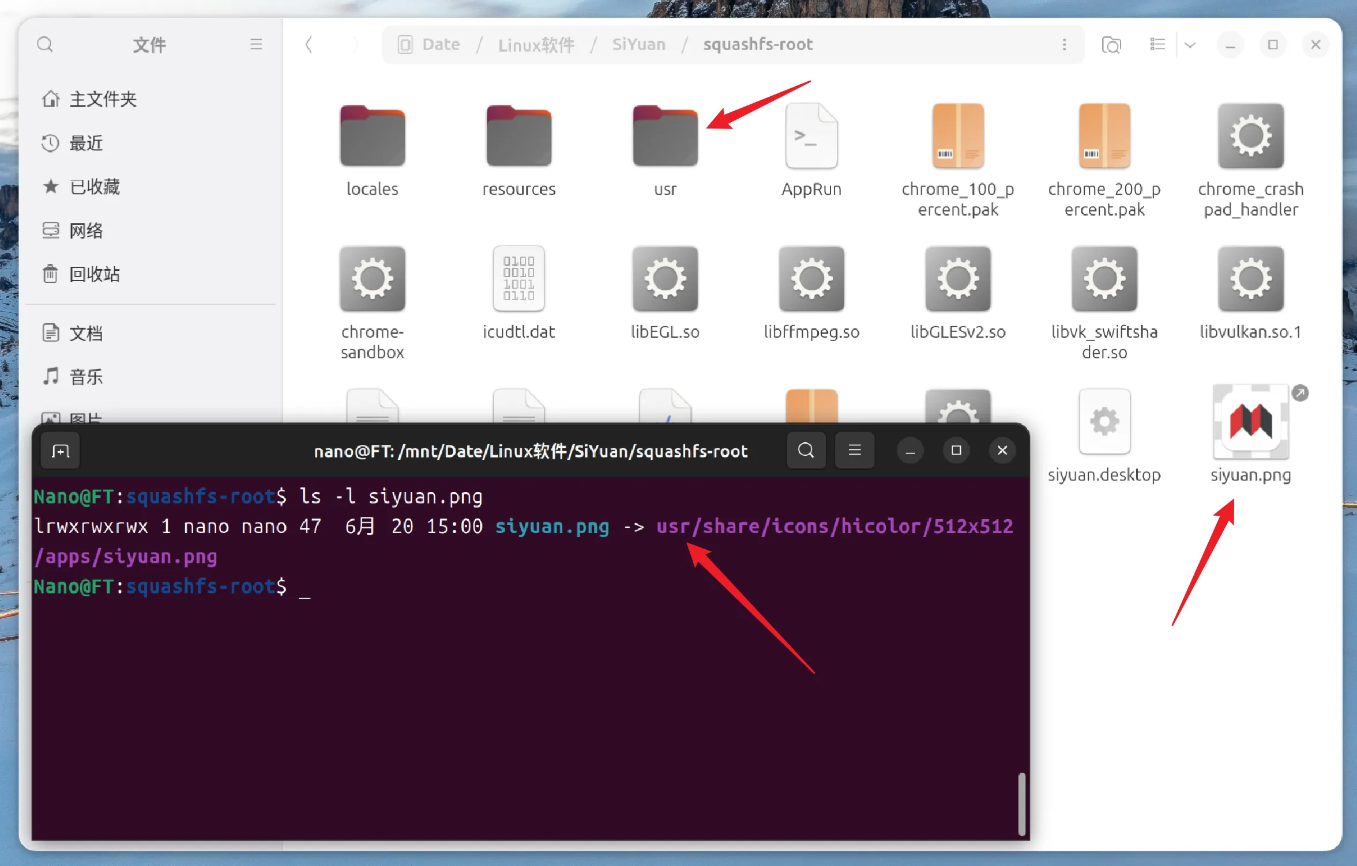Open Trash (回收站) in sidebar
The height and width of the screenshot is (866, 1357).
tap(151, 274)
